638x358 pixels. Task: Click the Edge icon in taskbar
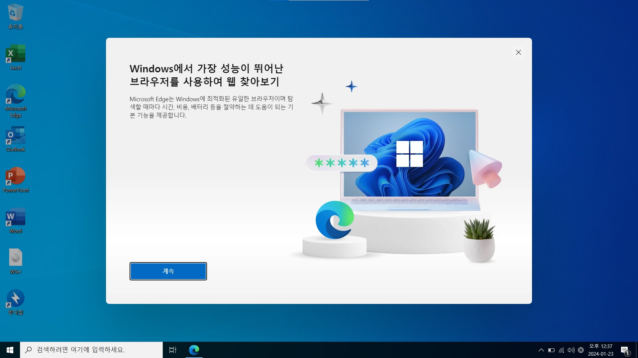coord(194,350)
